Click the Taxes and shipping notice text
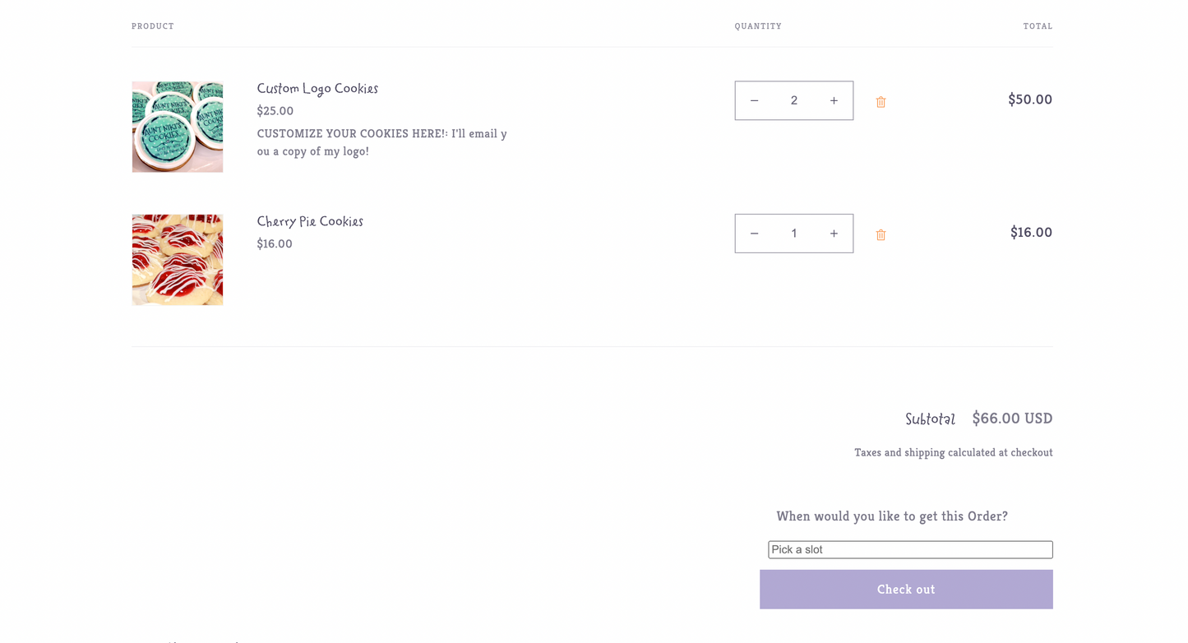The height and width of the screenshot is (643, 1188). pos(954,452)
